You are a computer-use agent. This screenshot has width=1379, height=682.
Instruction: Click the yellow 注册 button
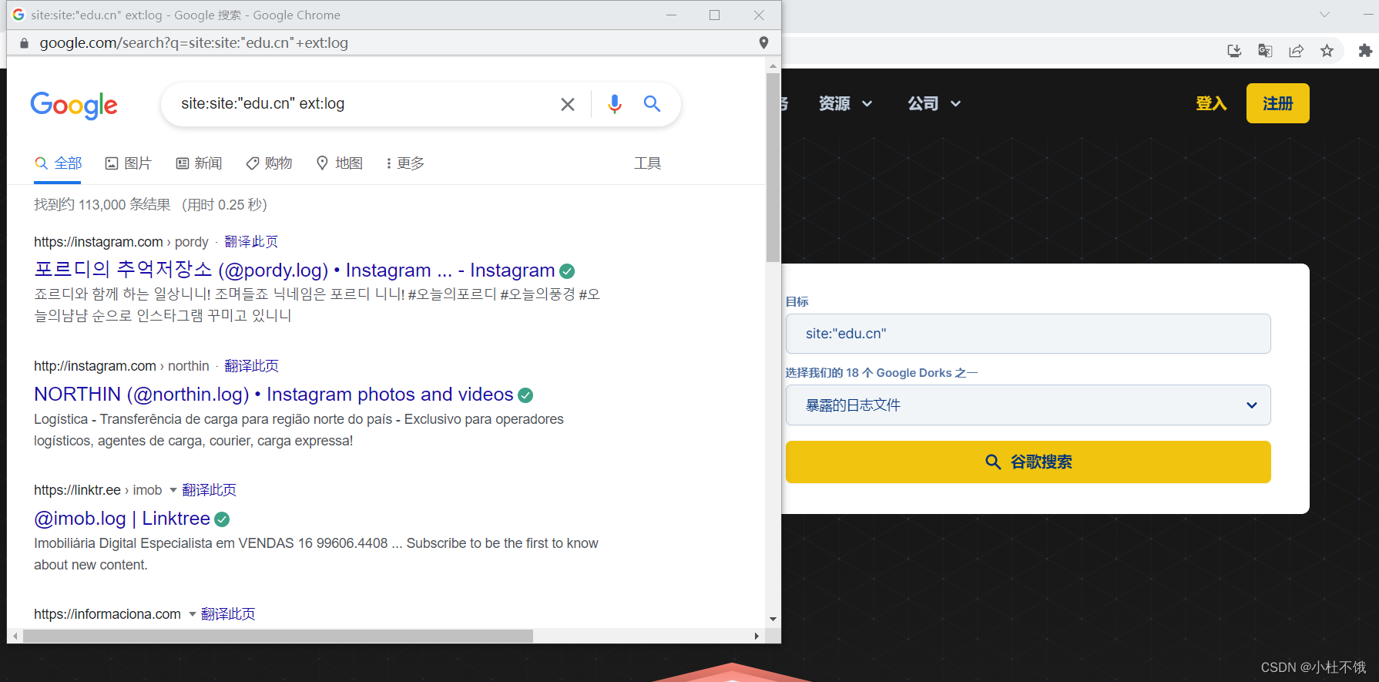[1277, 103]
